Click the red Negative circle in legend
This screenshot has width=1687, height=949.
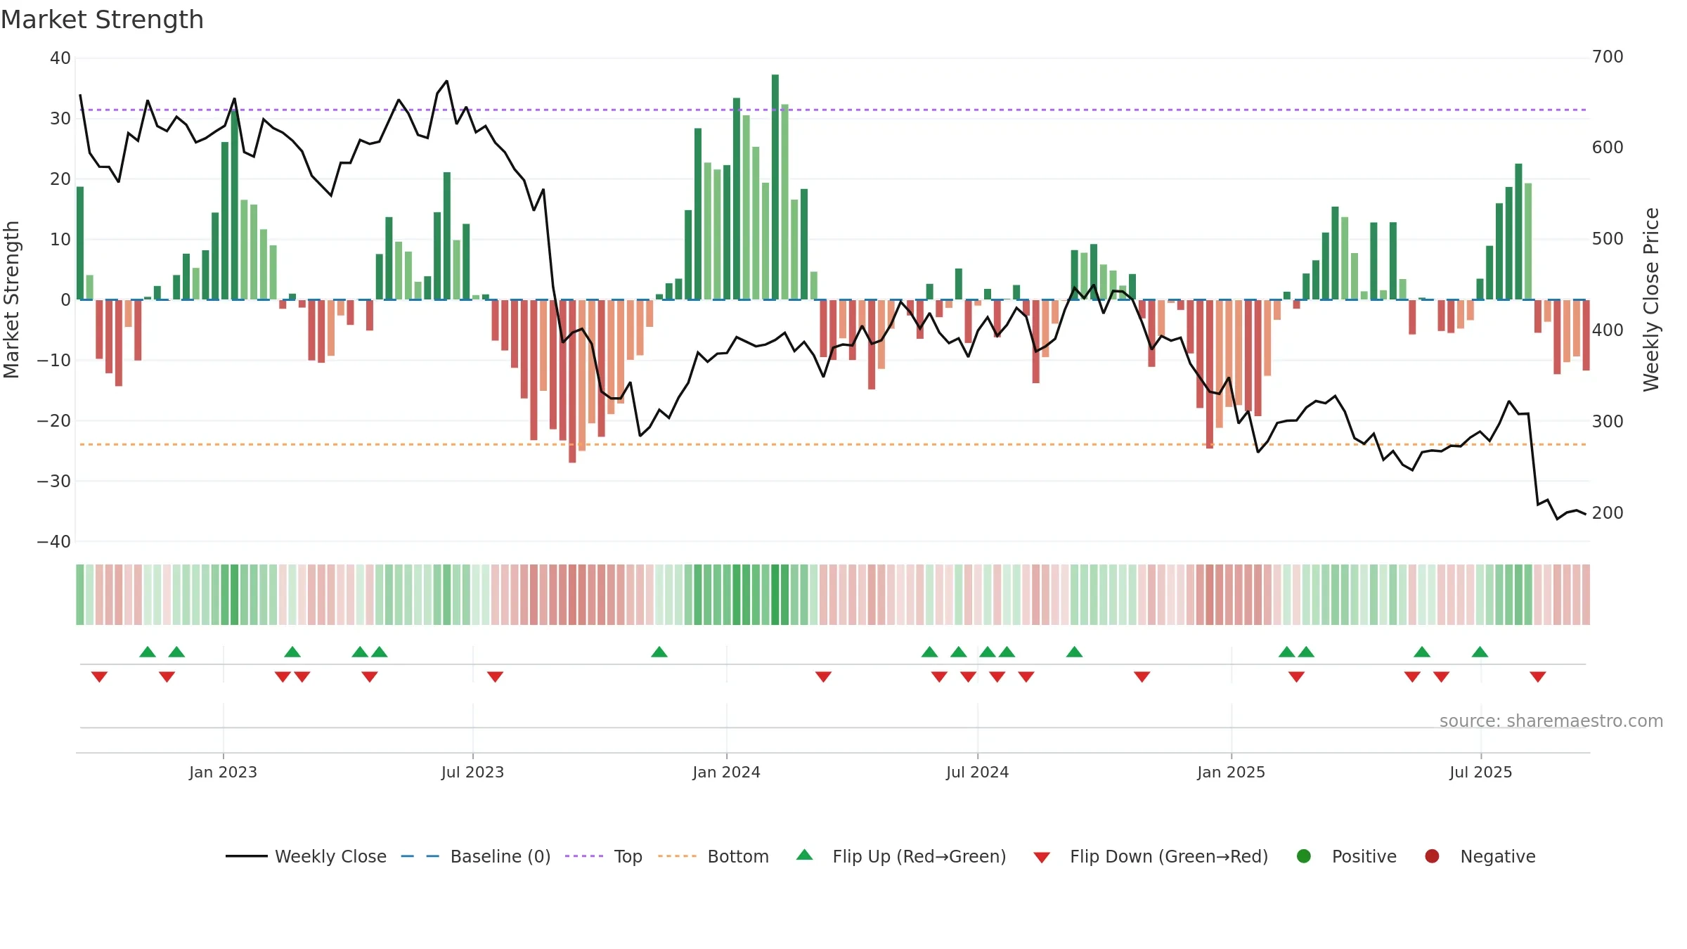point(1432,856)
